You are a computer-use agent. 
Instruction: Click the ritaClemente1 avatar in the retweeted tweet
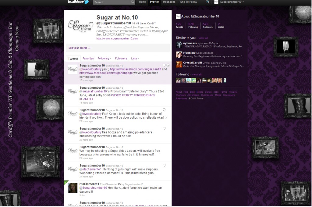(73, 188)
